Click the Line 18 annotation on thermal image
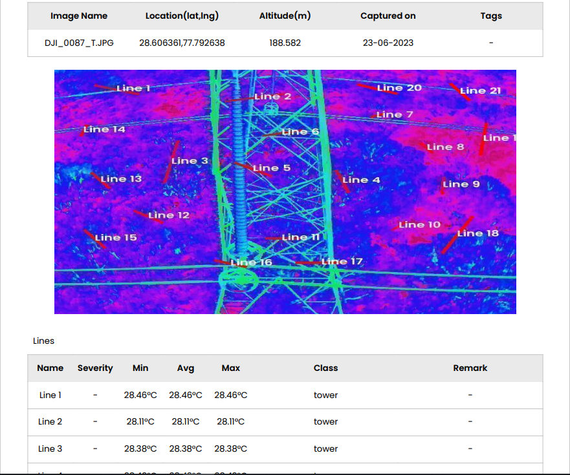Screen dimensions: 570x475 [477, 233]
